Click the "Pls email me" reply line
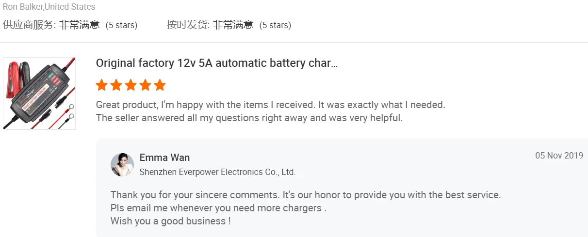This screenshot has height=237, width=588. tap(218, 208)
